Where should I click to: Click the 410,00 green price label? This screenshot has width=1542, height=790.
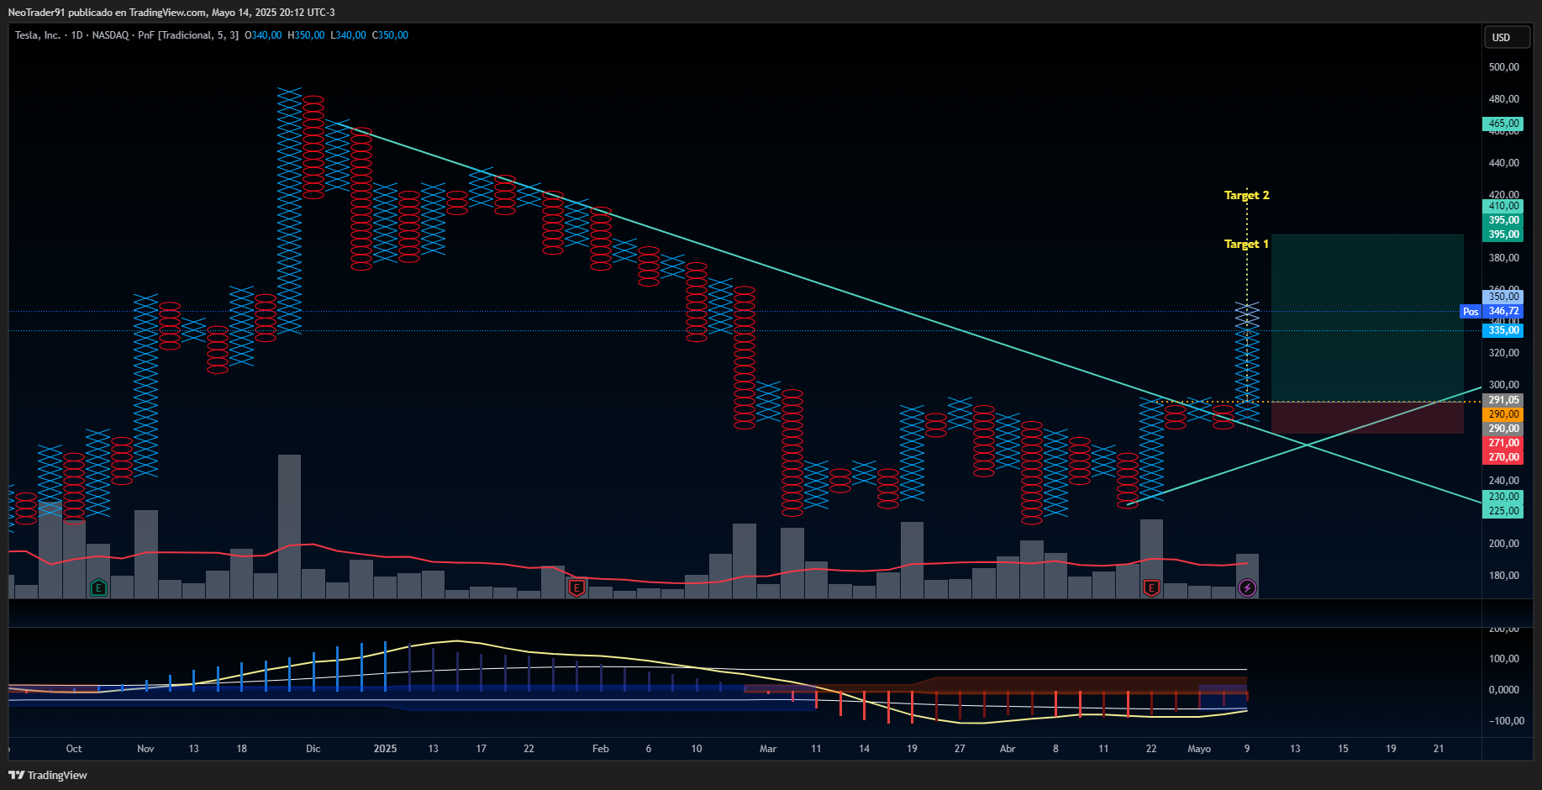point(1503,206)
